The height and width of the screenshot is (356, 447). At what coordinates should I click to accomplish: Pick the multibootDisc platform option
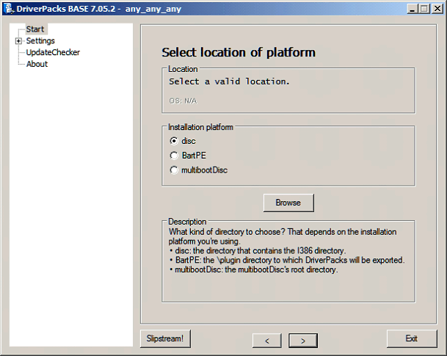click(x=174, y=170)
